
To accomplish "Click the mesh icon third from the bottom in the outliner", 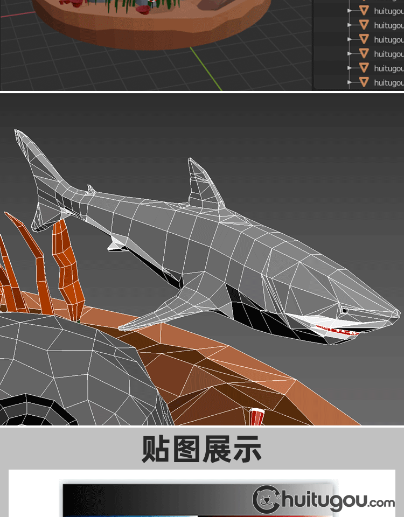I will click(364, 54).
